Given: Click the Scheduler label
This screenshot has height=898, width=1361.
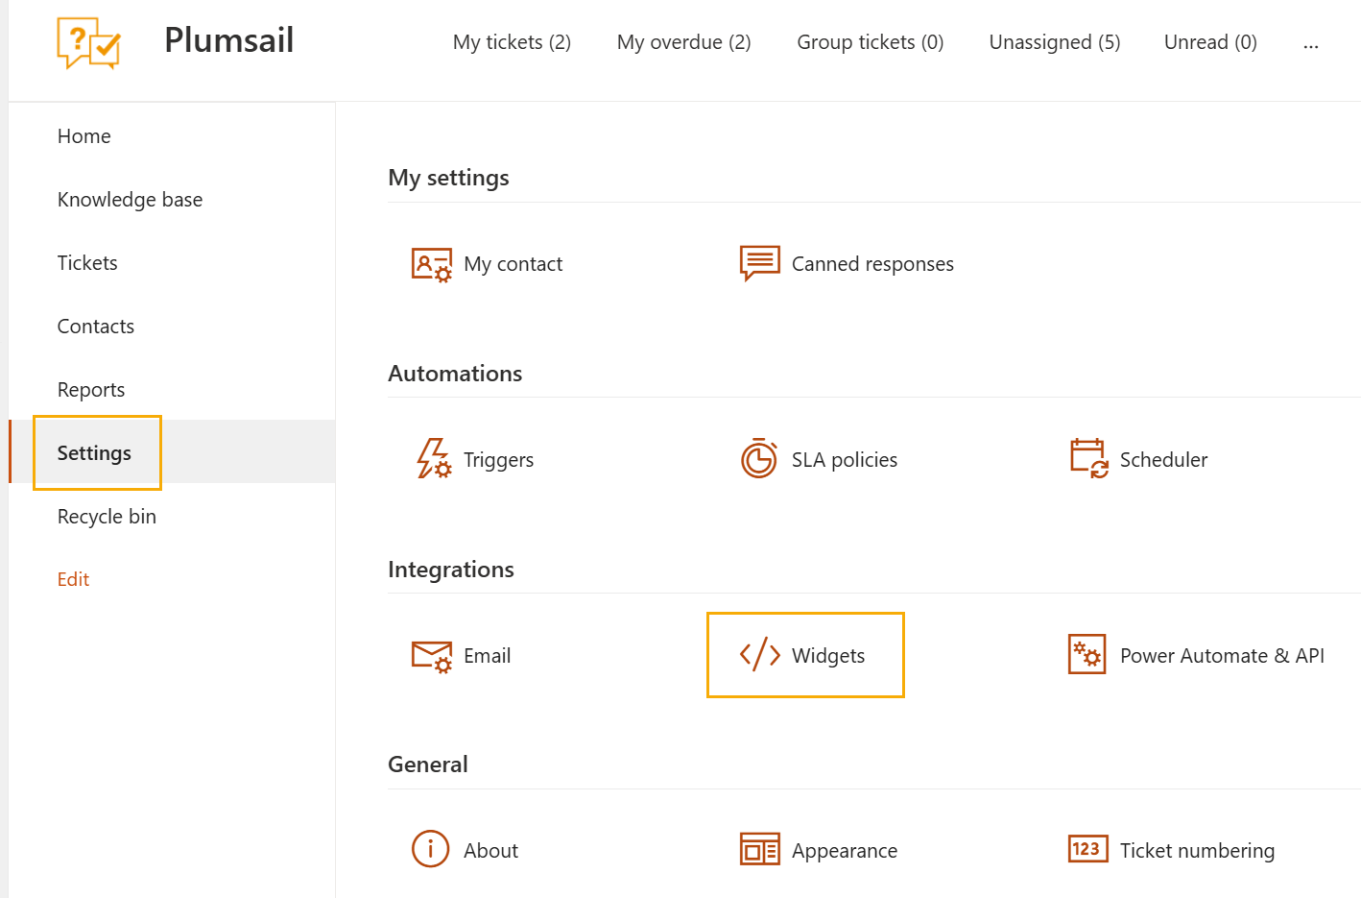Looking at the screenshot, I should [x=1163, y=460].
